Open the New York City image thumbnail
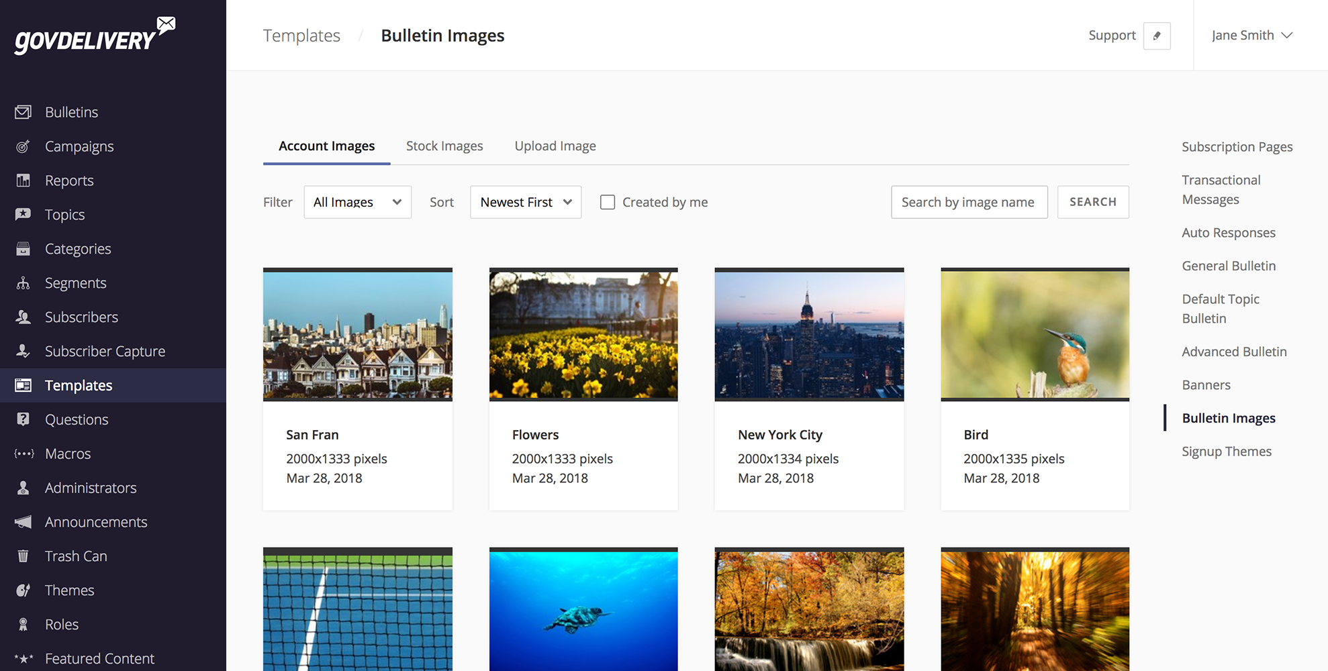1328x671 pixels. click(808, 334)
